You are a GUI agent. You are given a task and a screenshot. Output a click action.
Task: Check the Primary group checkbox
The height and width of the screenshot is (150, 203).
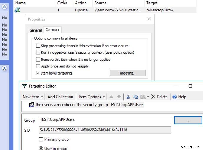41,139
